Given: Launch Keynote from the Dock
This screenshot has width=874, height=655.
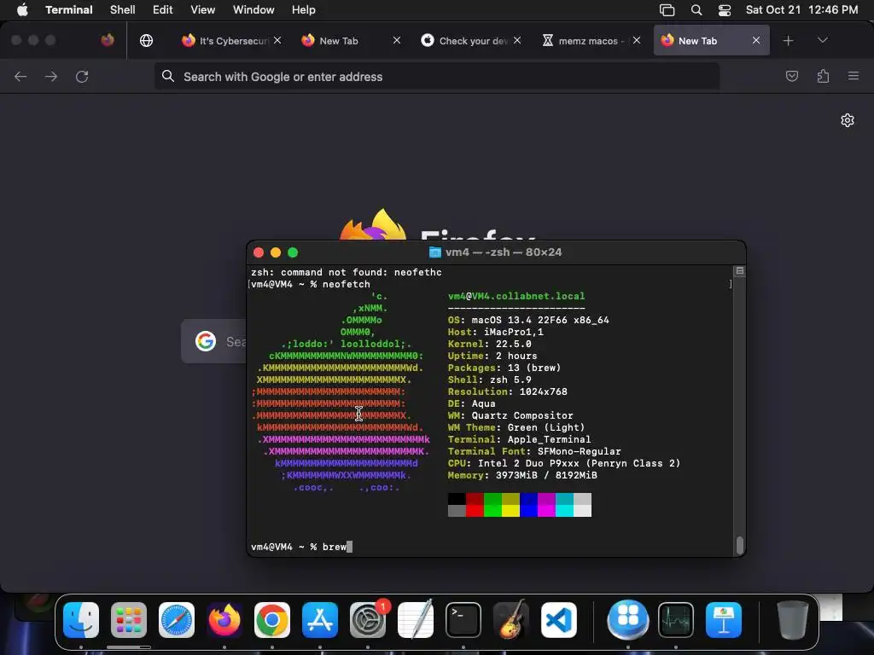Looking at the screenshot, I should coord(724,620).
